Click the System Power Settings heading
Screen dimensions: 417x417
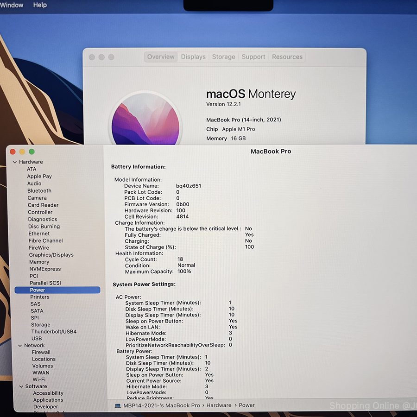pos(144,284)
